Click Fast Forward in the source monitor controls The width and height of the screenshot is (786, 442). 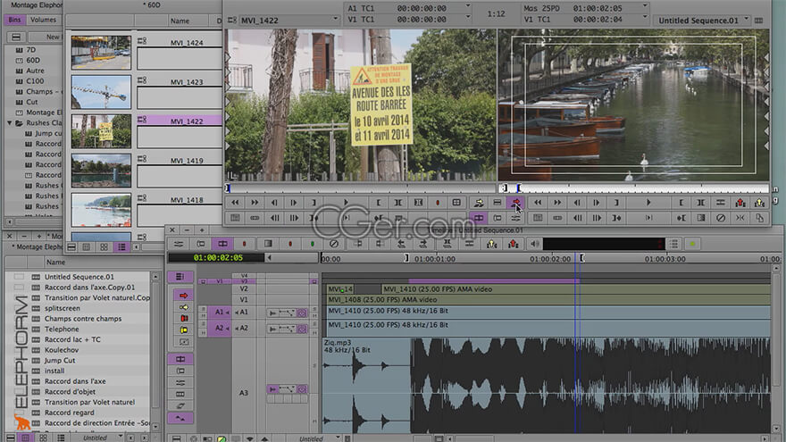[x=255, y=203]
